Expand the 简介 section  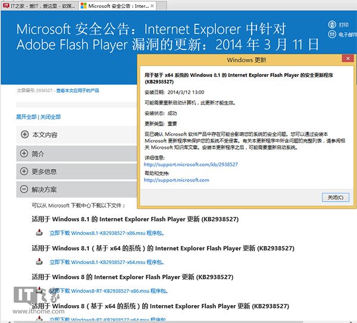[24, 153]
